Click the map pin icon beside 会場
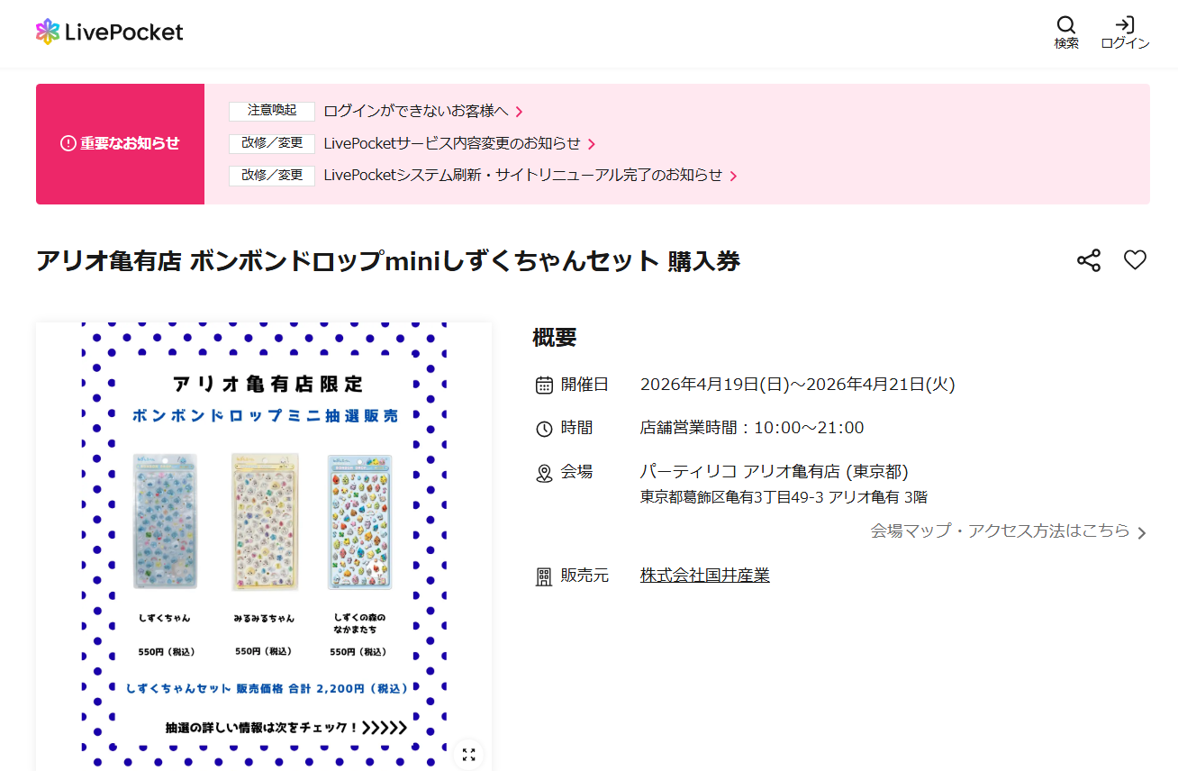1178x771 pixels. pos(543,470)
